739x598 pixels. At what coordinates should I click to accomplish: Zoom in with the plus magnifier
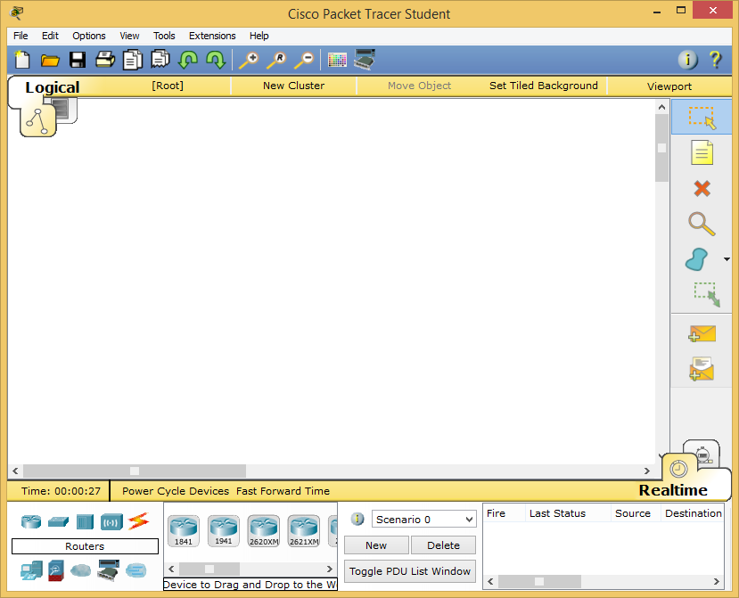pyautogui.click(x=249, y=61)
